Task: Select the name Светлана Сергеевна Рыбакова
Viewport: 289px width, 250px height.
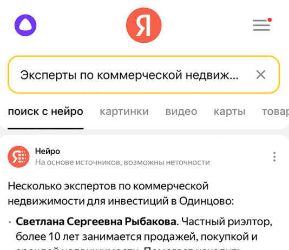Action: 97,221
